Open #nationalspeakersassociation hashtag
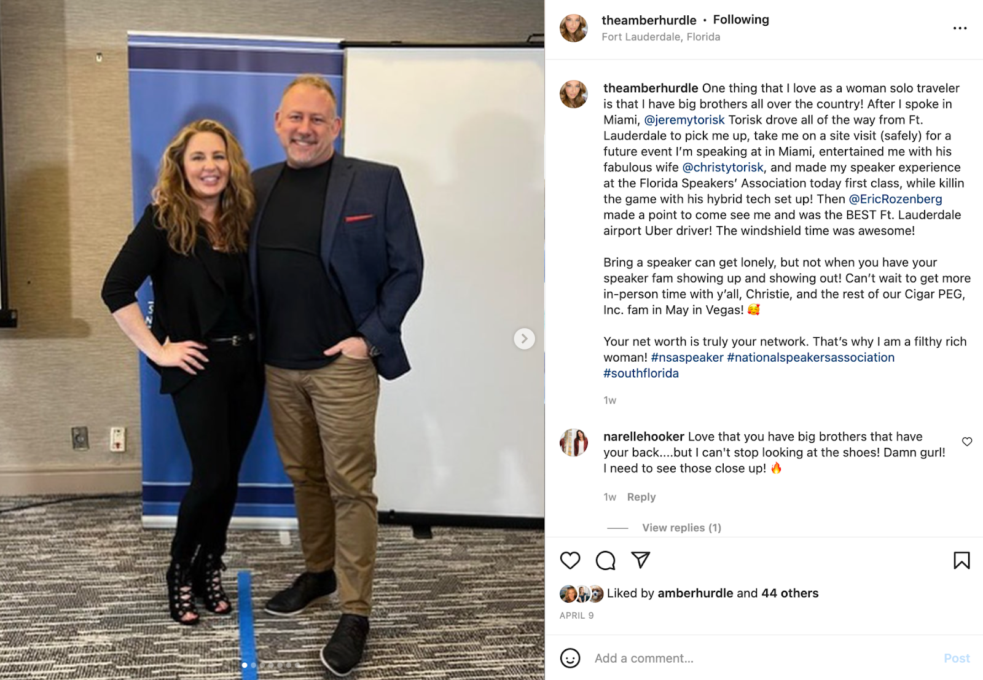Image resolution: width=983 pixels, height=680 pixels. (x=810, y=358)
